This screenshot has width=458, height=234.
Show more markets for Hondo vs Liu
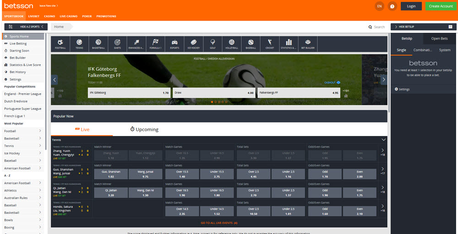coord(382,208)
